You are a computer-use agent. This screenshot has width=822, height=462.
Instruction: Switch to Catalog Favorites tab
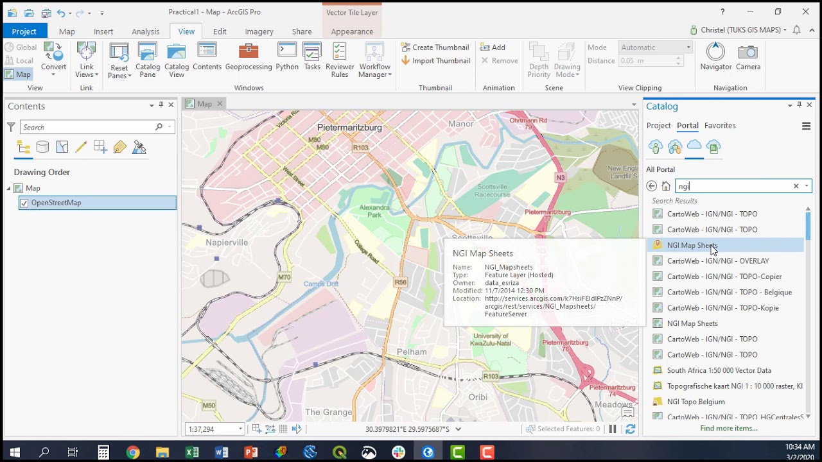(x=720, y=126)
